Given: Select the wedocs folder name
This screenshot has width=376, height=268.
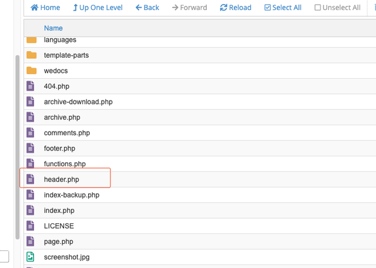Looking at the screenshot, I should pos(56,71).
